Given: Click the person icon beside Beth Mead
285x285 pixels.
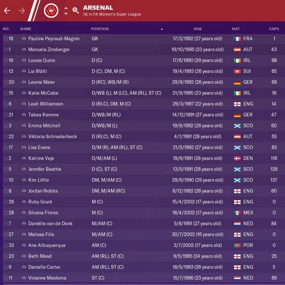Looking at the screenshot, I should 24,256.
